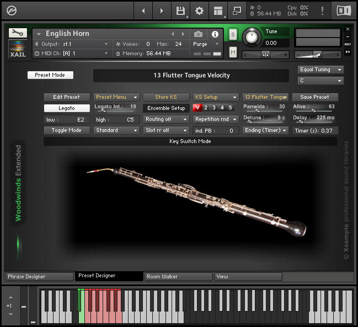Click the pan L/R slider
Screen dimensions: 358x327
pos(265,55)
